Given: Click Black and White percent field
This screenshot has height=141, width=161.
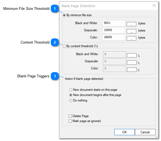Looking at the screenshot, I should click(115, 54).
